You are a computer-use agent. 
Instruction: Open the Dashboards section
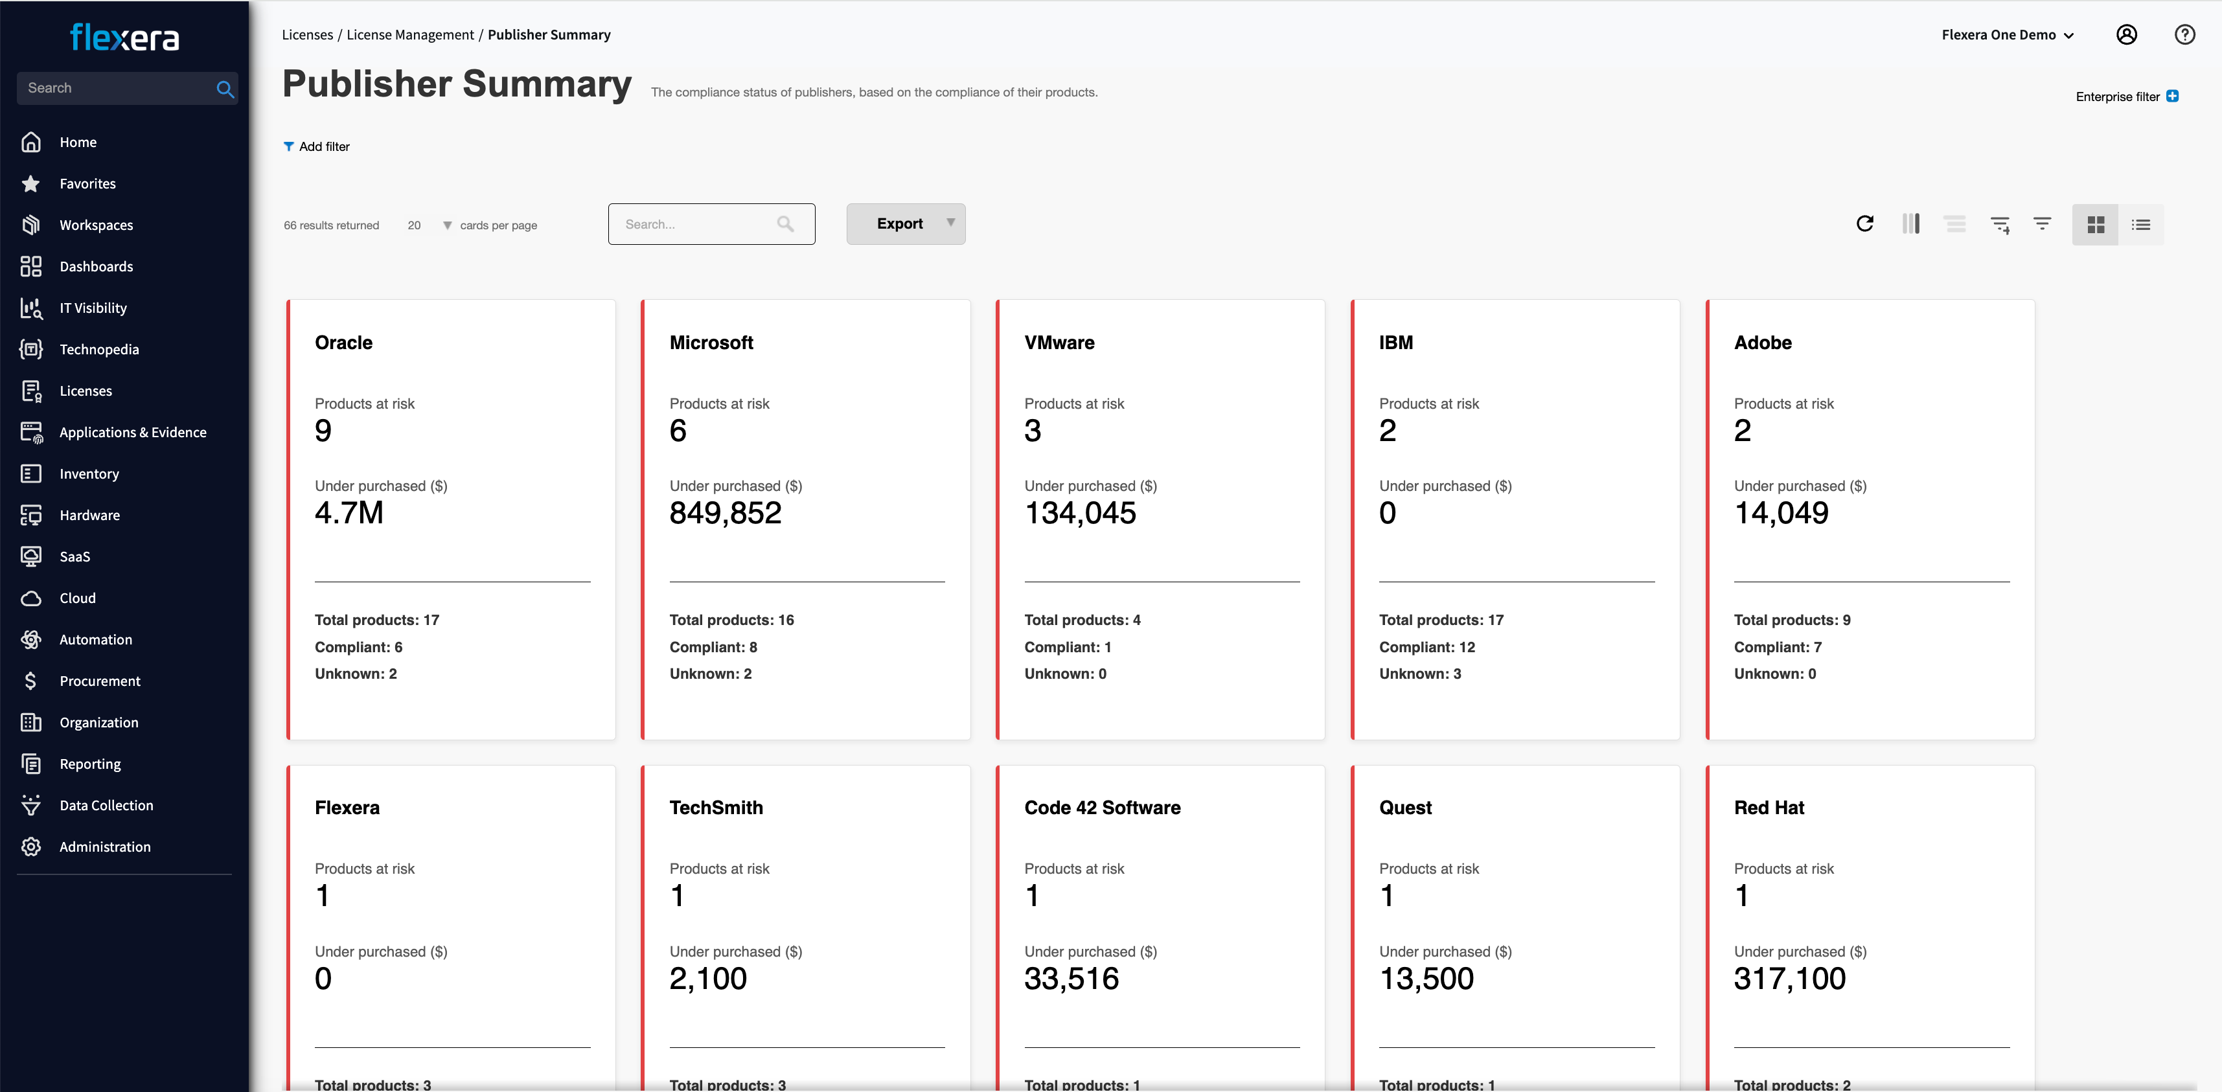96,267
